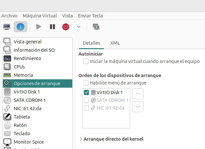Open Máquina Virtual menu
The image size is (205, 149).
coord(40,15)
